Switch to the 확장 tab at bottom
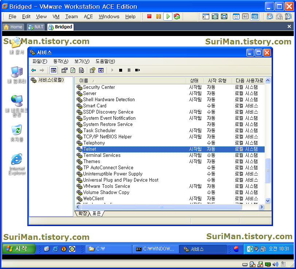This screenshot has width=296, height=269. pos(82,213)
